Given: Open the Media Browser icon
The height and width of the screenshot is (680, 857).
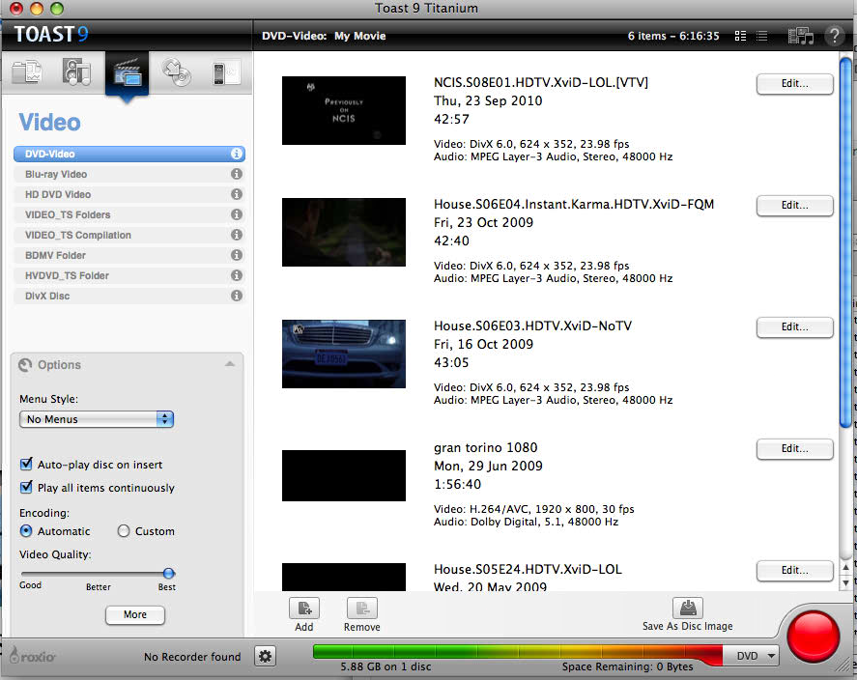Looking at the screenshot, I should [x=801, y=36].
